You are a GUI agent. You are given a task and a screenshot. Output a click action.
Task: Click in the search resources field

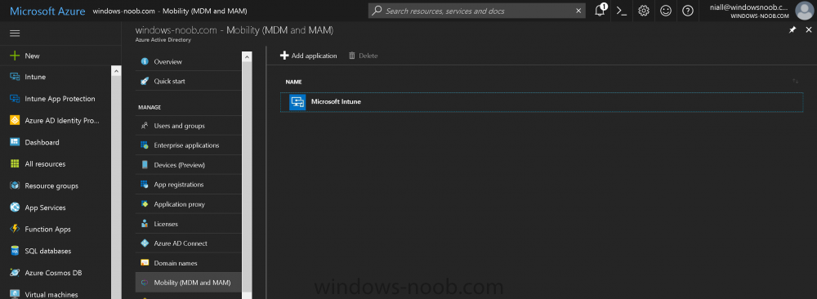click(x=477, y=11)
